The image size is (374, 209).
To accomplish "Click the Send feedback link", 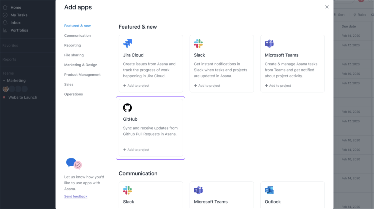I will [76, 196].
